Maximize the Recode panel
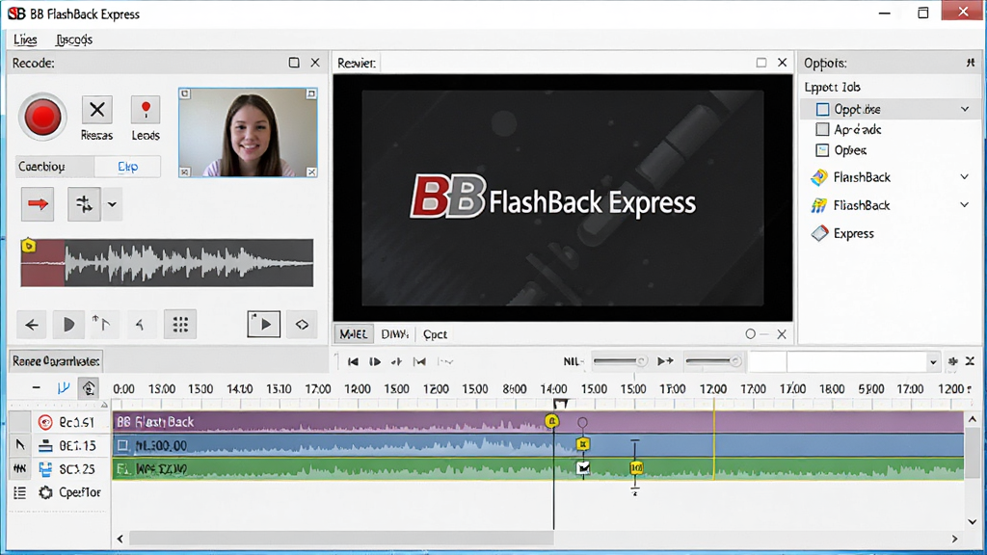 point(294,63)
